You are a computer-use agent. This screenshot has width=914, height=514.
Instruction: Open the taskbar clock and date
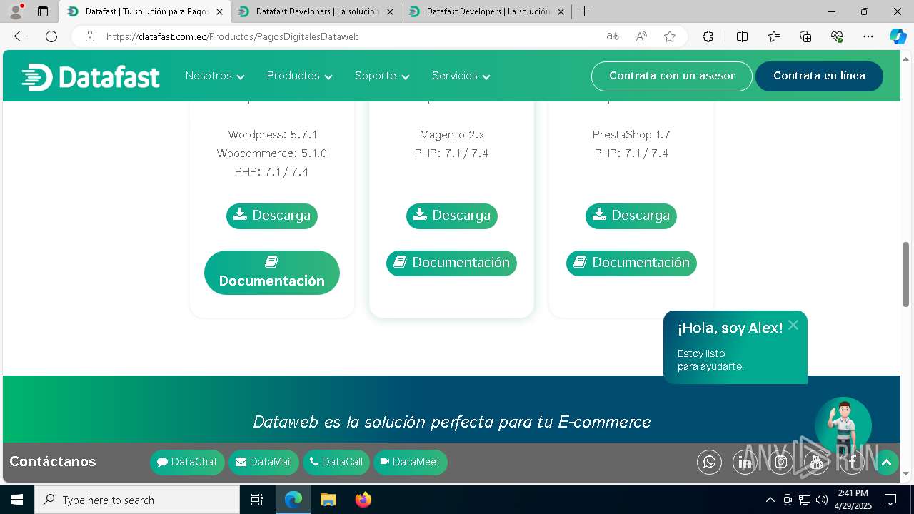853,500
